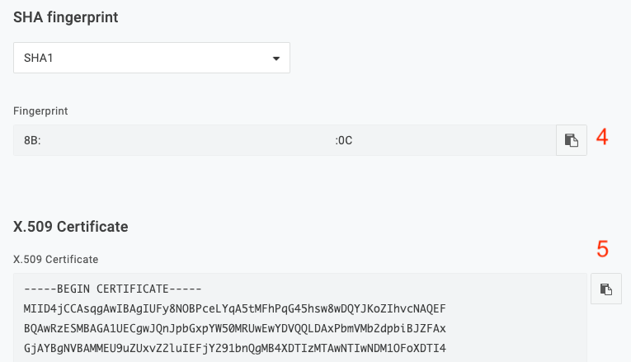Click the red number 4 annotation

[602, 137]
